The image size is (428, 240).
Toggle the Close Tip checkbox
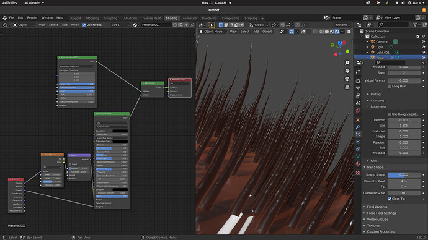(x=390, y=199)
